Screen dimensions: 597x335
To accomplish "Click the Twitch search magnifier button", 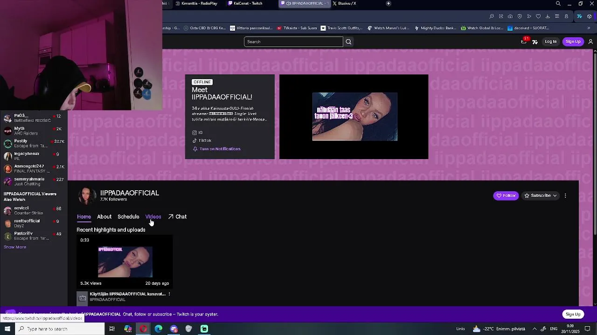I will click(x=348, y=42).
